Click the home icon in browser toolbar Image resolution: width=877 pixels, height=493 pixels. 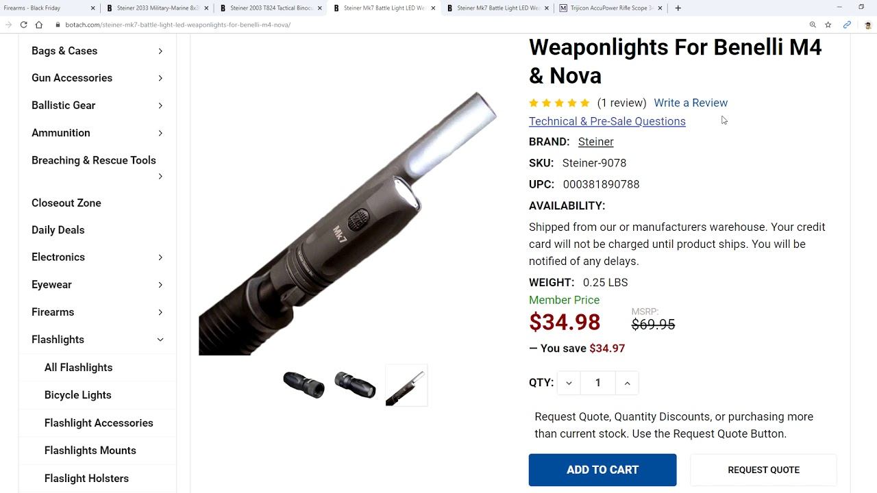click(39, 25)
